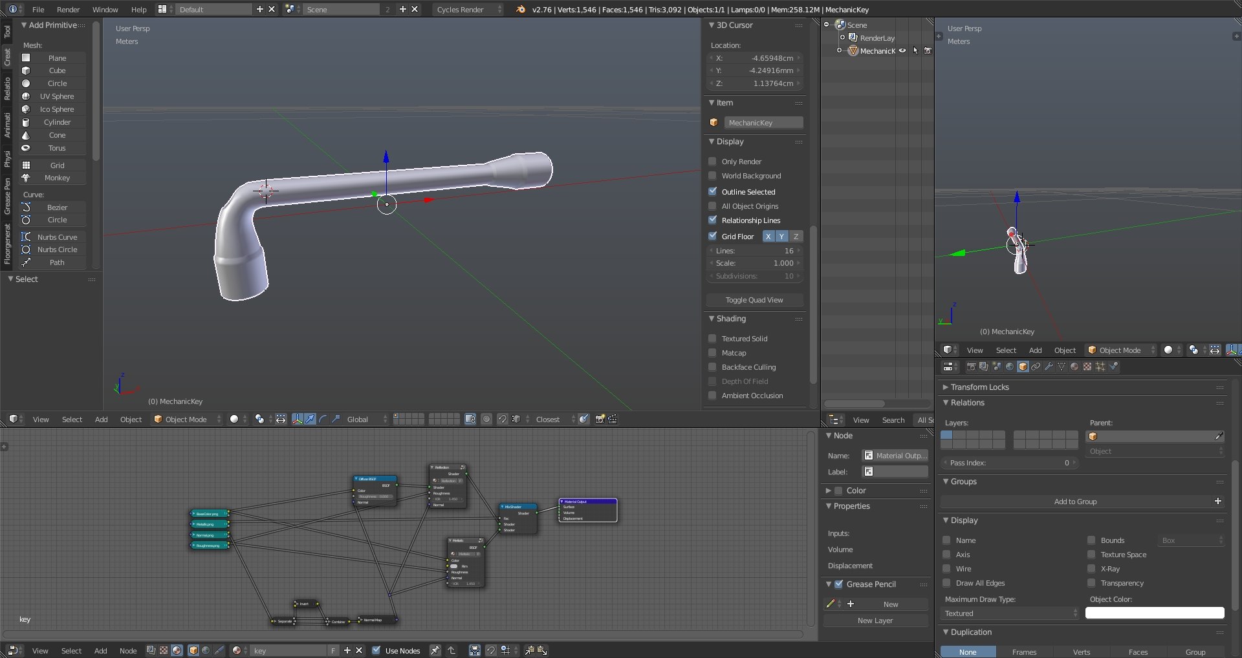
Task: Toggle MechanicKey visibility eye in outliner
Action: 902,51
